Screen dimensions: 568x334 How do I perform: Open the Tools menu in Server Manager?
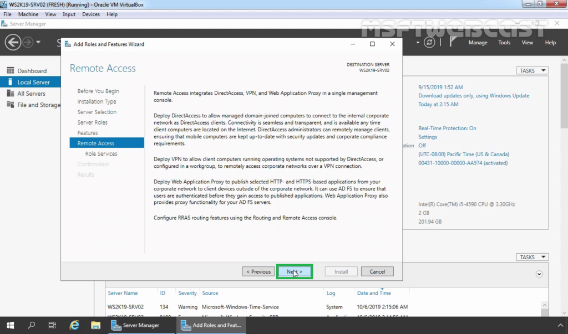(x=504, y=43)
